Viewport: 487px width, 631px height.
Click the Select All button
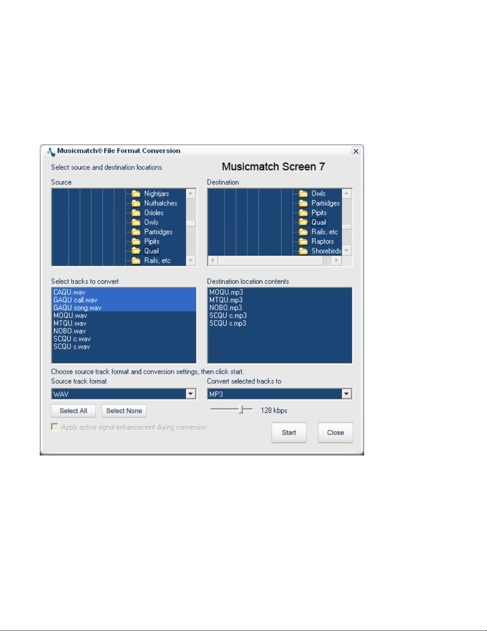(x=74, y=411)
